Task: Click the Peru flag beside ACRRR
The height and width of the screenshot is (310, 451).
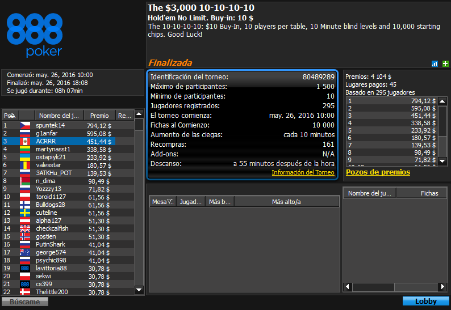Action: click(x=25, y=141)
